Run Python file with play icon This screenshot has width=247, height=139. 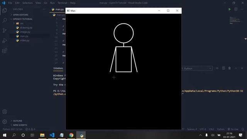(230, 9)
